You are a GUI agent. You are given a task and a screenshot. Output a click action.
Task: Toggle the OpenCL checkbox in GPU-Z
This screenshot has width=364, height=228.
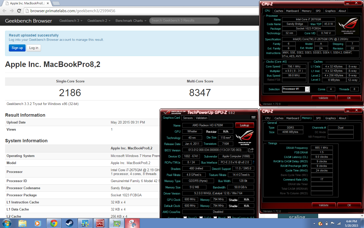[185, 217]
